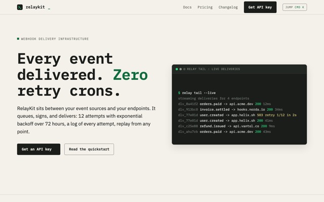This screenshot has width=324, height=202.
Task: Select the orders.paid 12ms log row
Action: (x=224, y=104)
